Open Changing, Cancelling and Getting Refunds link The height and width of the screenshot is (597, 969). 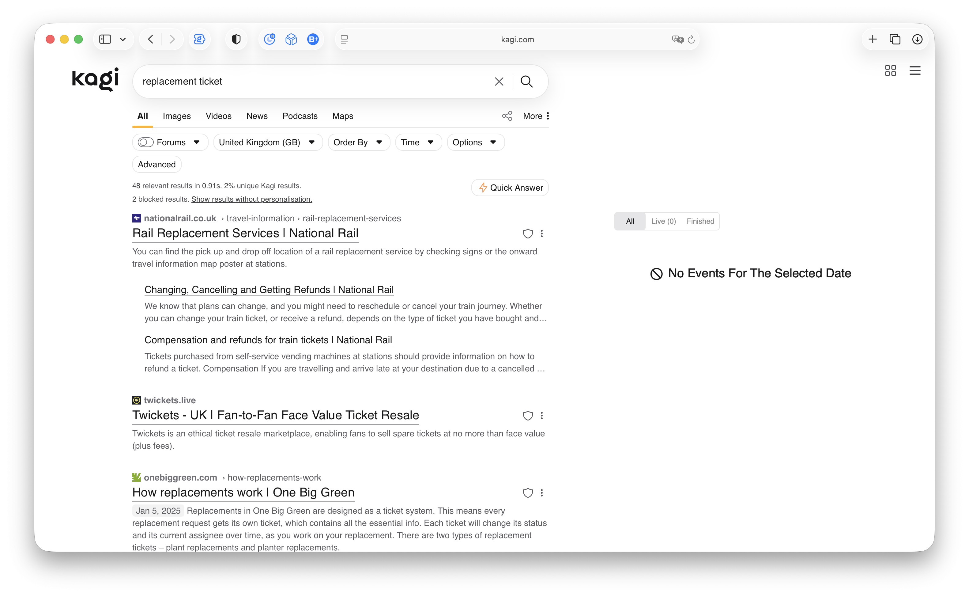point(269,290)
